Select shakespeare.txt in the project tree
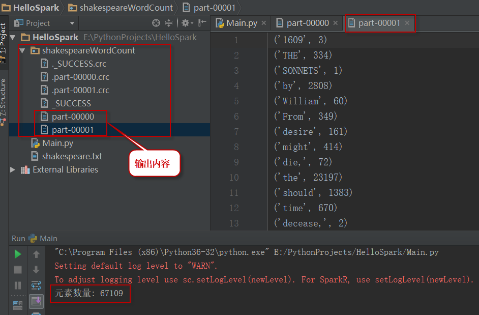479x315 pixels. (72, 156)
